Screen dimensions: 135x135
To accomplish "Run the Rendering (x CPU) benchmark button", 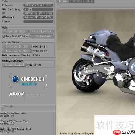I will tap(17, 51).
